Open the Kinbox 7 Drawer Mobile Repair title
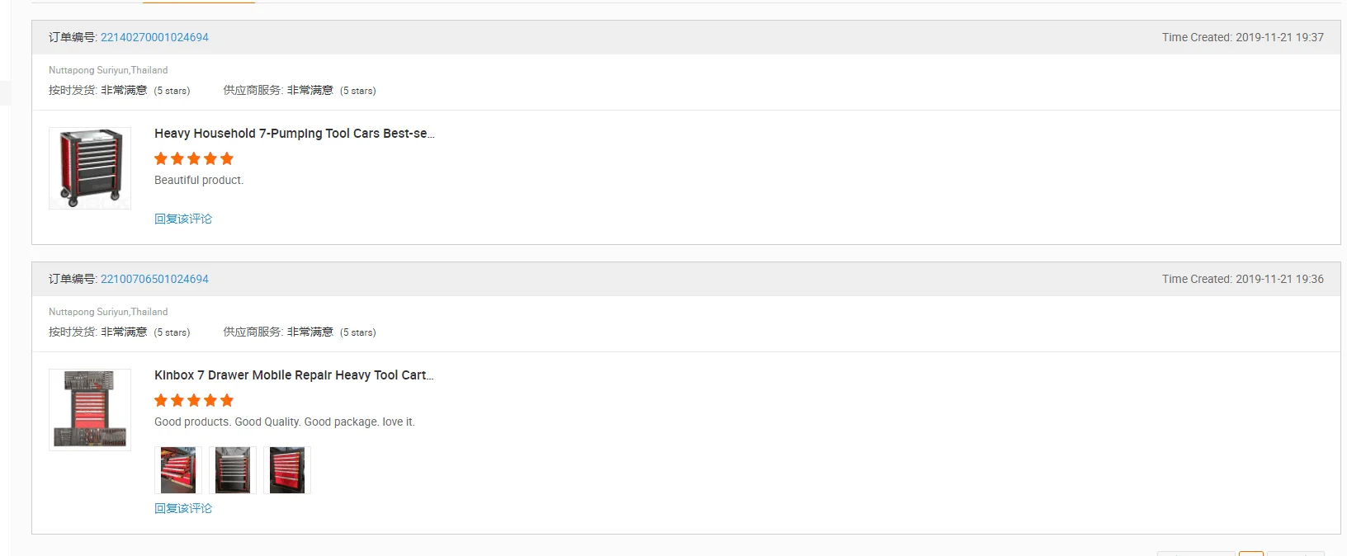Screen dimensions: 1347x556 point(294,375)
